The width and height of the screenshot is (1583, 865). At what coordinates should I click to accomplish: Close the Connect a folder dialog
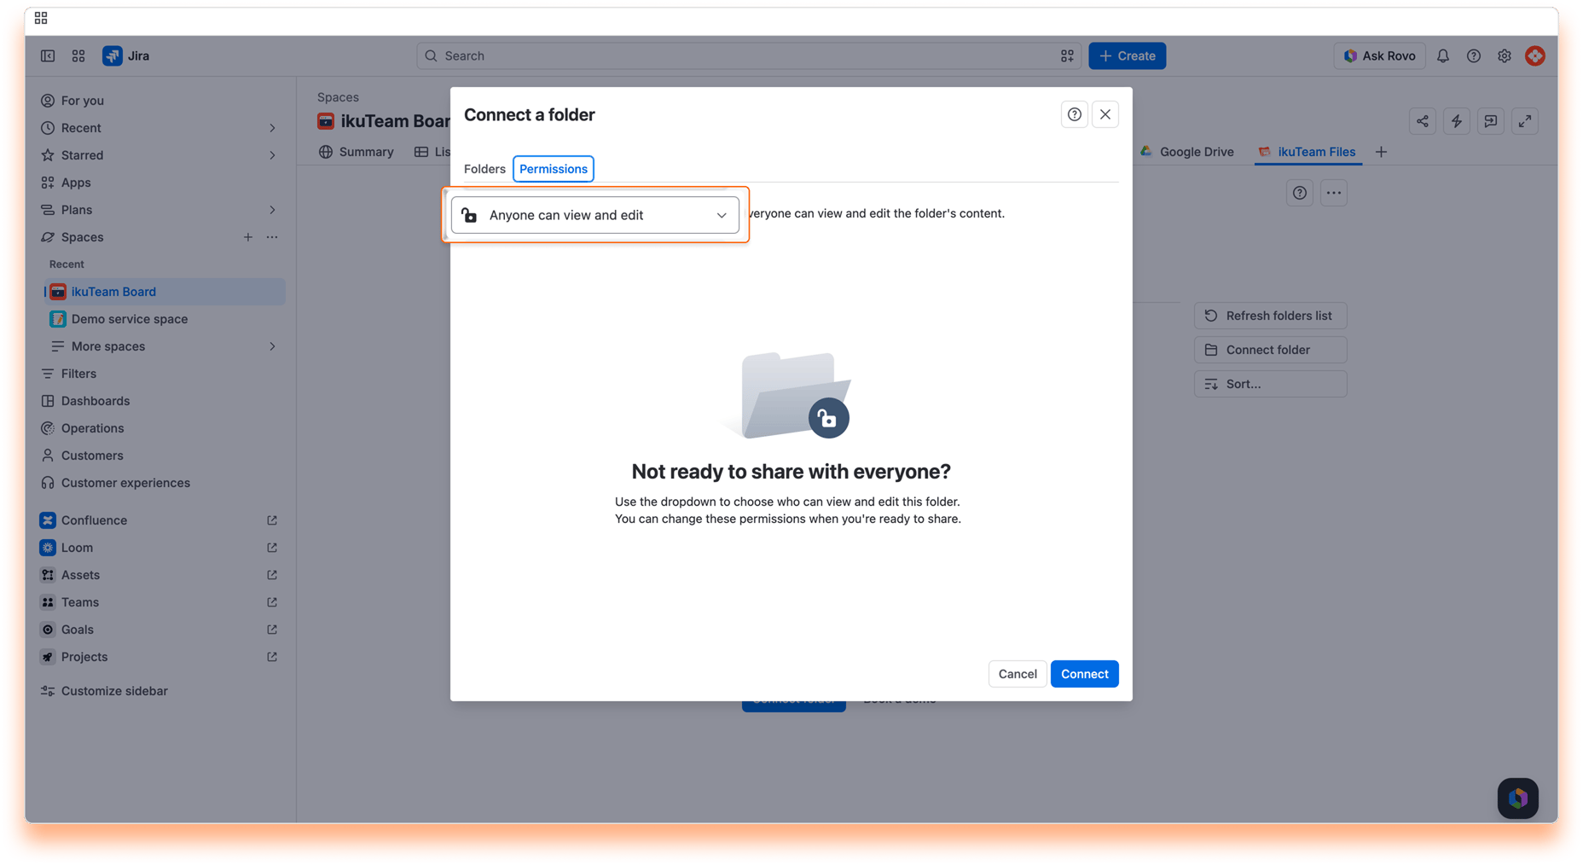(1105, 114)
